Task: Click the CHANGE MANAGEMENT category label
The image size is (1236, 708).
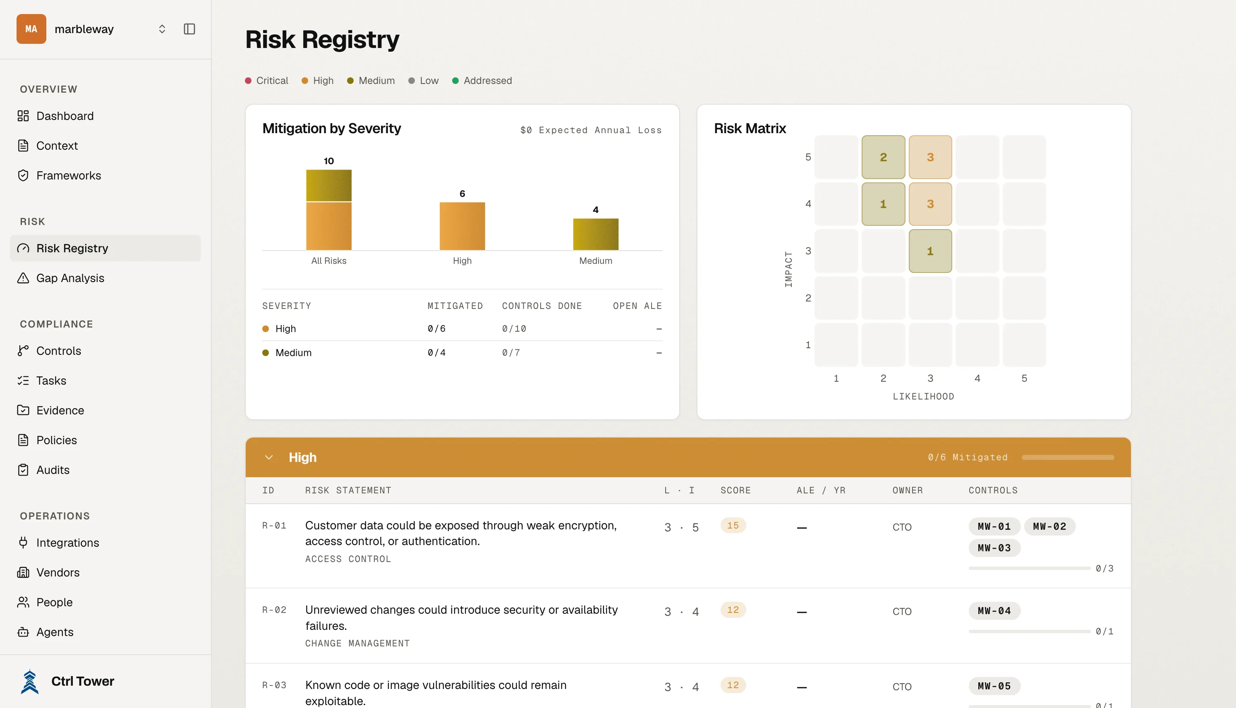Action: [x=357, y=643]
